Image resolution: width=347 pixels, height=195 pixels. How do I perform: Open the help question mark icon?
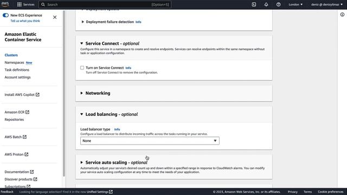278,4
